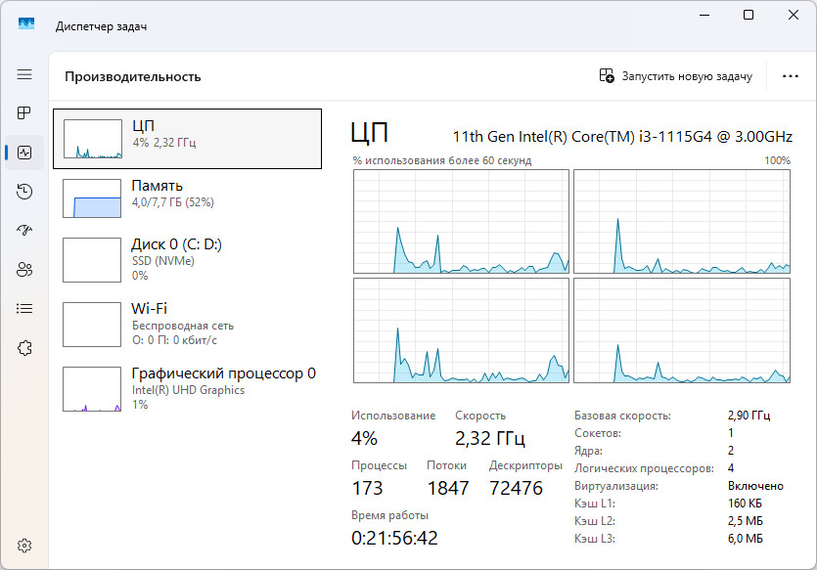The width and height of the screenshot is (817, 570).
Task: Maximize the Task Manager window
Action: pos(749,15)
